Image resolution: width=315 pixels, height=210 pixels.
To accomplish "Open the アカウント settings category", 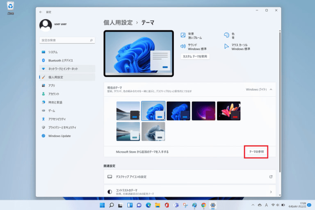I will [67, 94].
